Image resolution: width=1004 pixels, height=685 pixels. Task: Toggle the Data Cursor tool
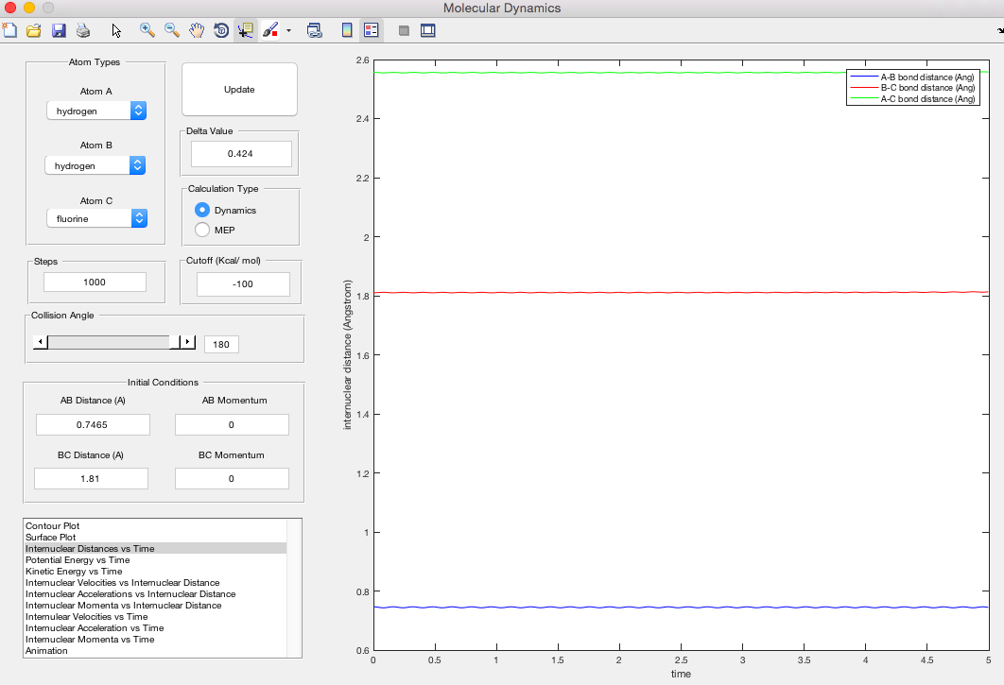click(x=245, y=30)
